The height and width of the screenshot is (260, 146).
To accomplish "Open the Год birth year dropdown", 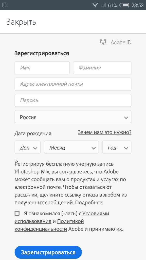I will 117,147.
